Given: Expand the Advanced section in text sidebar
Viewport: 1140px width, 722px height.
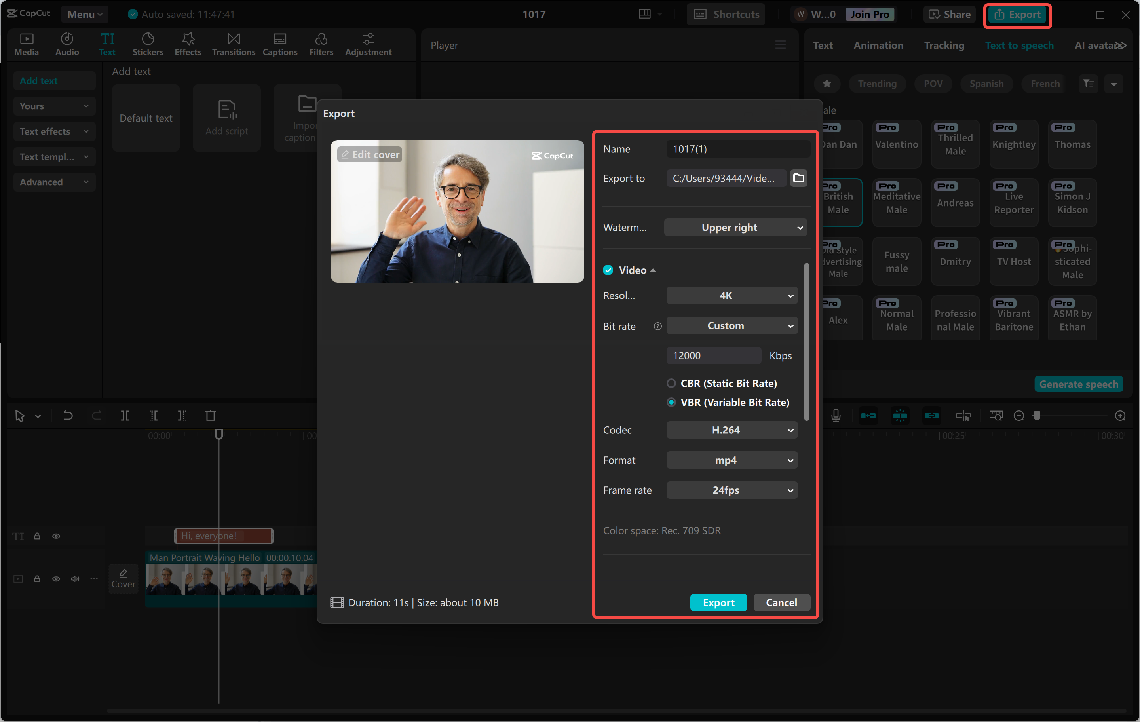Looking at the screenshot, I should [54, 182].
